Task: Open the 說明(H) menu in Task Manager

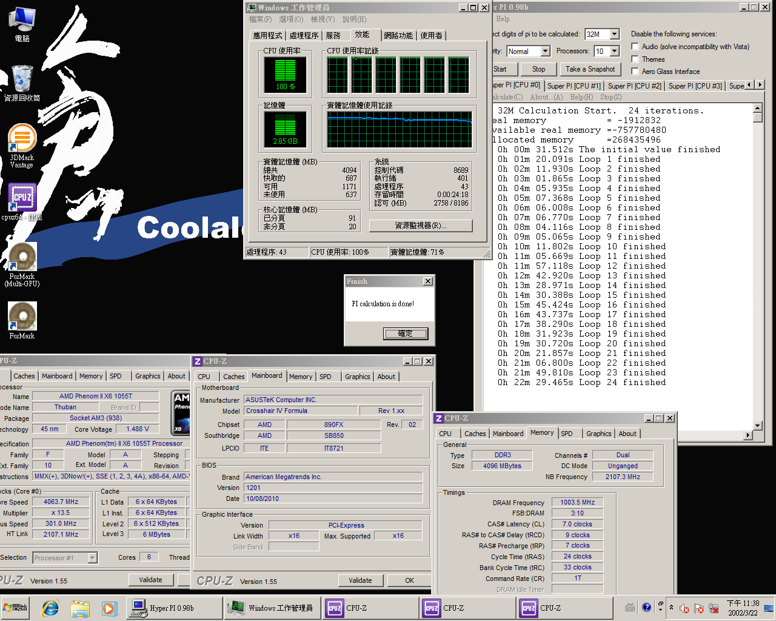Action: [x=354, y=19]
